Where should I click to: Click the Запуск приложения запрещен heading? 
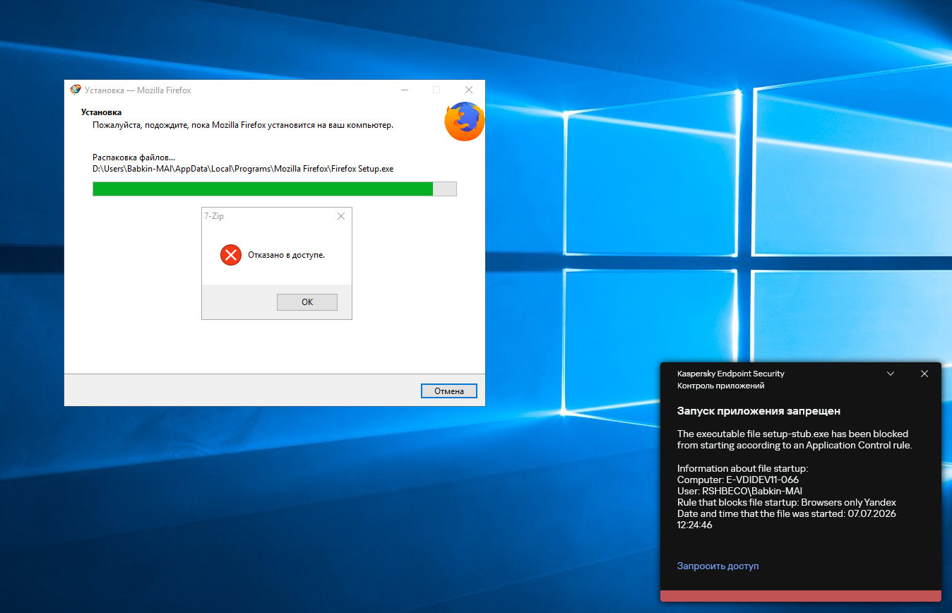[759, 410]
